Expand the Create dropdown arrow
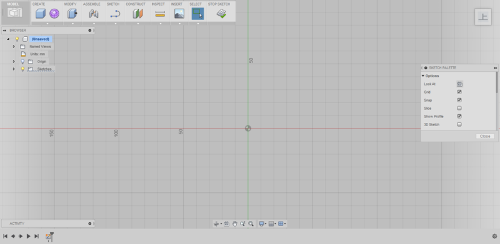The width and height of the screenshot is (500, 244). (47, 24)
